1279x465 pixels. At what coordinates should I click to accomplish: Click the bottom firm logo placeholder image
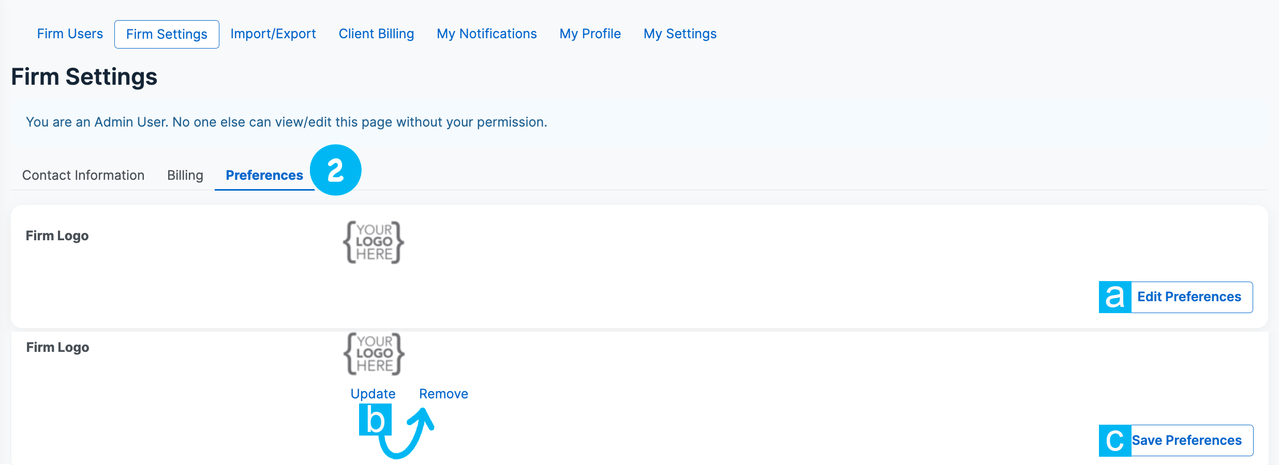pos(374,353)
